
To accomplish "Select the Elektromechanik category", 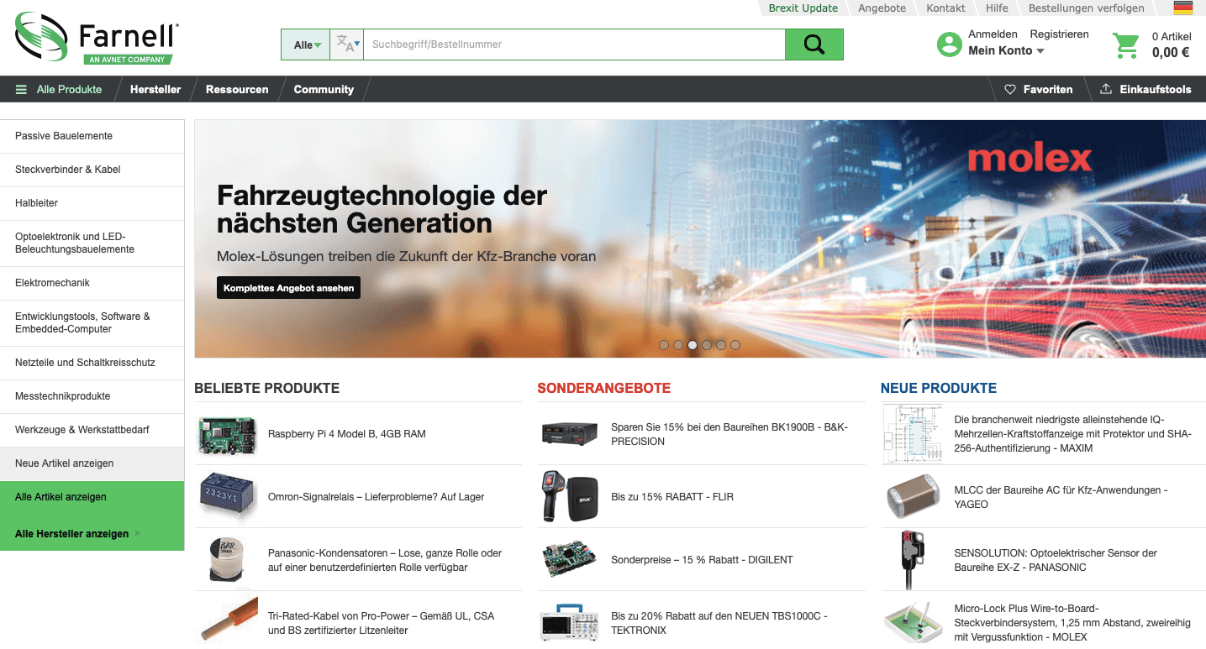I will [92, 283].
